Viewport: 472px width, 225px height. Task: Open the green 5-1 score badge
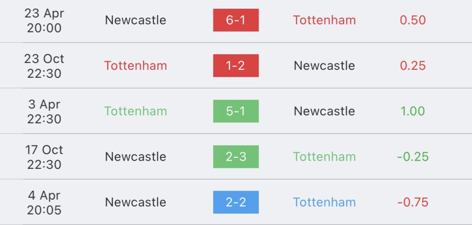(236, 111)
